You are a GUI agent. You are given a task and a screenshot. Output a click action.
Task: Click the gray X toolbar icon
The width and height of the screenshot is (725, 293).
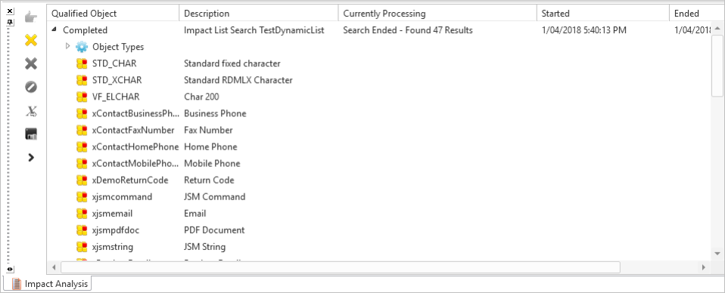pyautogui.click(x=31, y=63)
